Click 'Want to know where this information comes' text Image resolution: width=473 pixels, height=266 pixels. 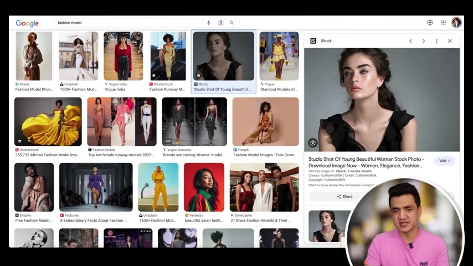click(x=341, y=185)
